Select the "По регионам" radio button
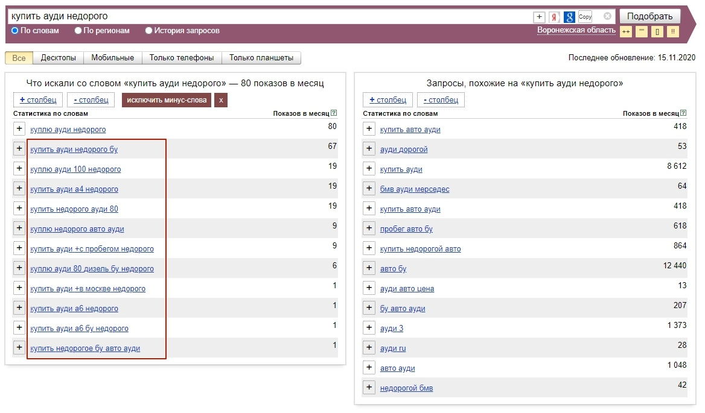Screen dimensions: 705x413 point(78,31)
